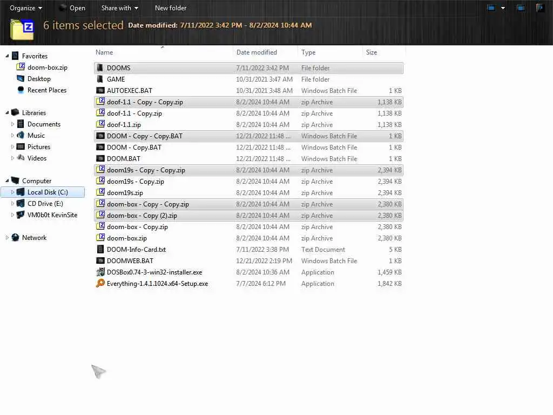Select Local Disk (C:) in the tree
Viewport: 553px width, 415px height.
pos(43,192)
